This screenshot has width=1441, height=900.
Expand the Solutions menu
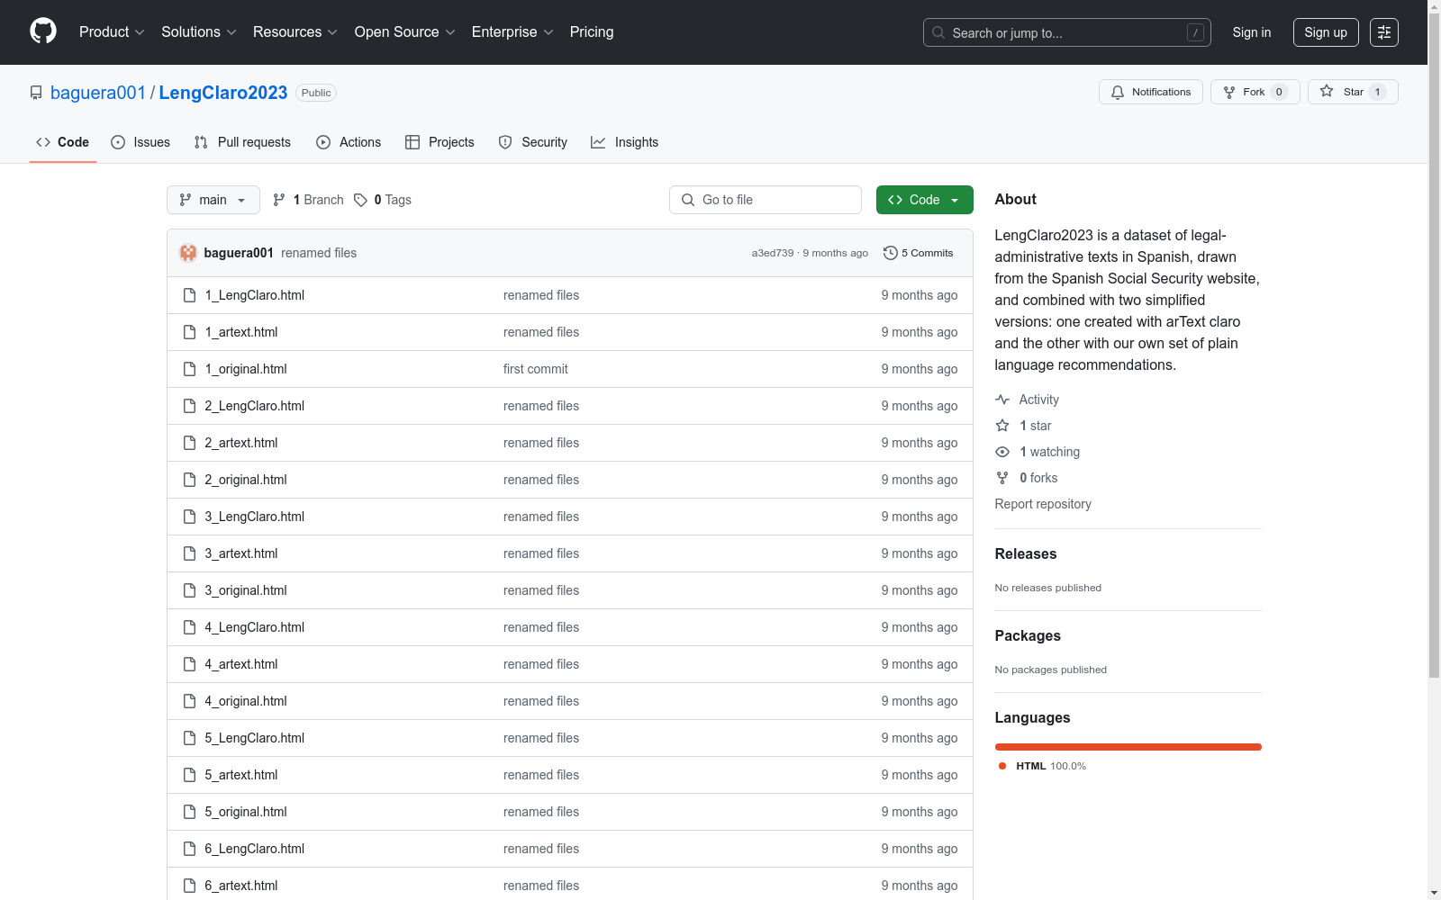tap(199, 32)
